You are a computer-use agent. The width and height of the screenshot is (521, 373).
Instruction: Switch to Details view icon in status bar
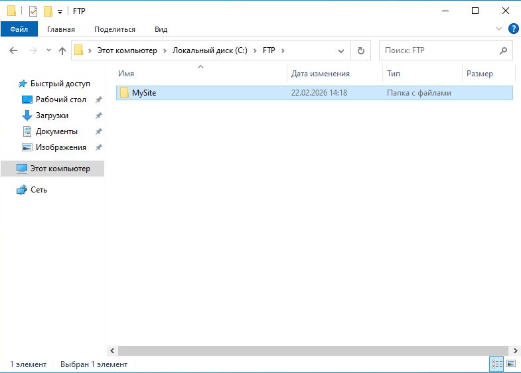496,364
